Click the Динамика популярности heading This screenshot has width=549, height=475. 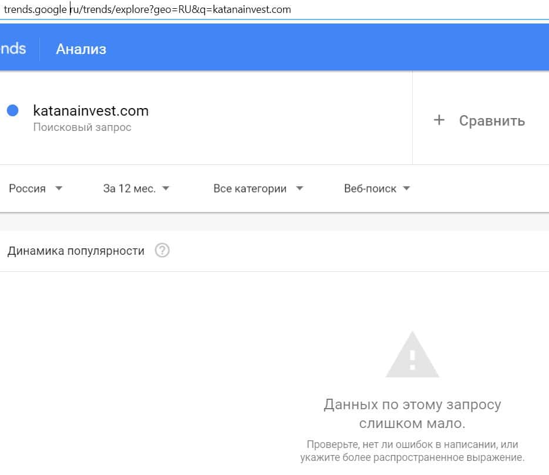click(76, 251)
